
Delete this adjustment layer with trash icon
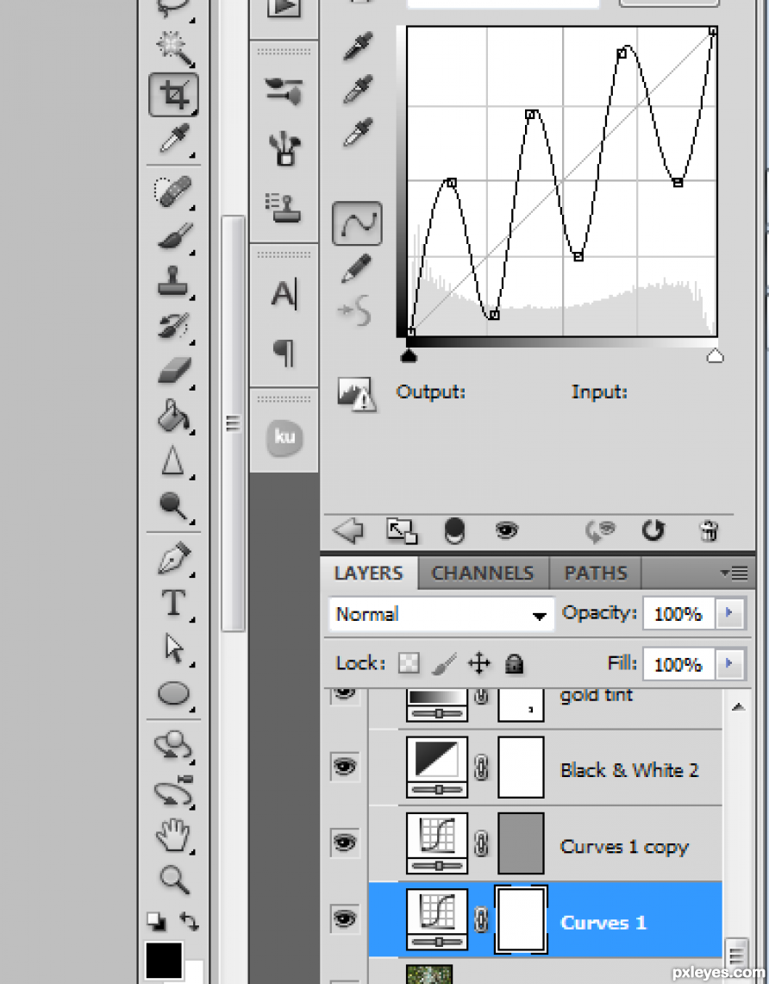tap(708, 531)
